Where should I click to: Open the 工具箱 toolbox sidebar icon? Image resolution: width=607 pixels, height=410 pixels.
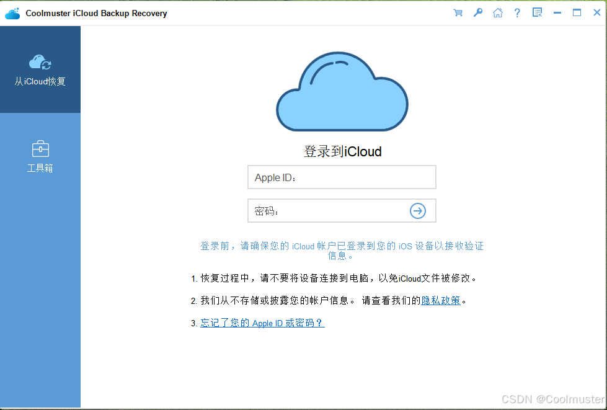40,149
